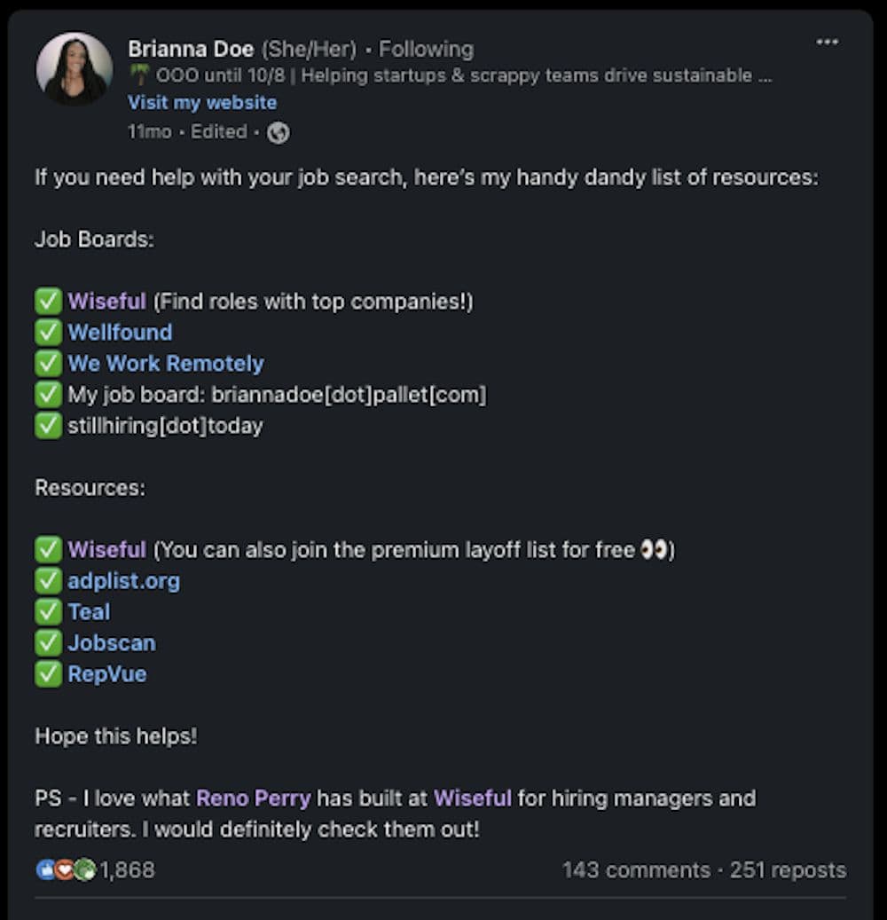This screenshot has width=887, height=920.
Task: Open Brianna Doe's profile picture
Action: [x=75, y=68]
